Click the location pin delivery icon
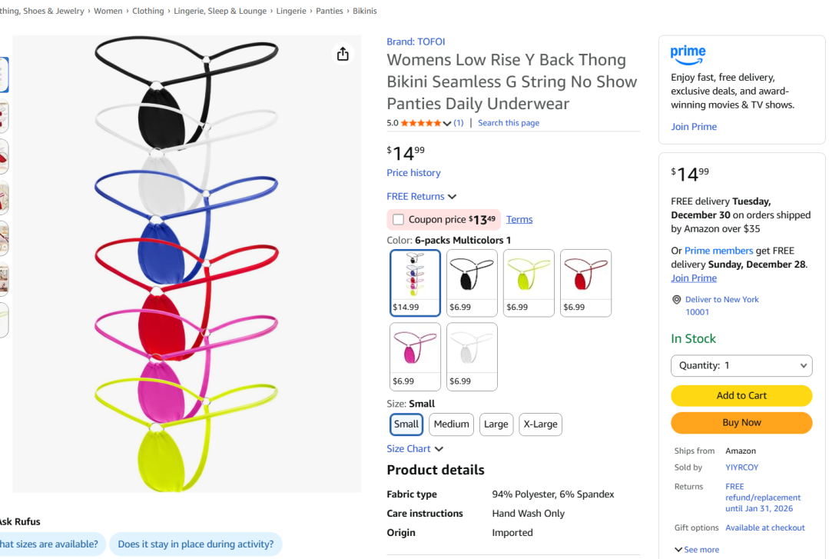This screenshot has width=829, height=559. [x=676, y=300]
